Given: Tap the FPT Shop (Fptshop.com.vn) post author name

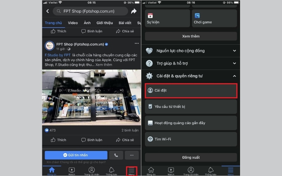Looking at the screenshot, I should coord(80,44).
